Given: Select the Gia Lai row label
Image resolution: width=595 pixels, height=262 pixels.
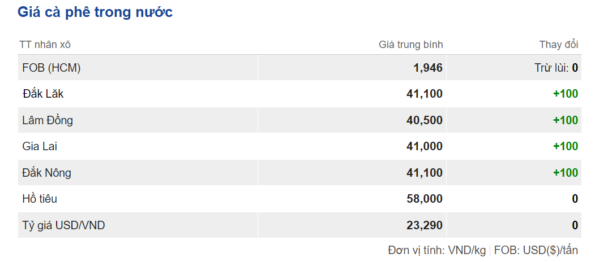Looking at the screenshot, I should [x=40, y=146].
